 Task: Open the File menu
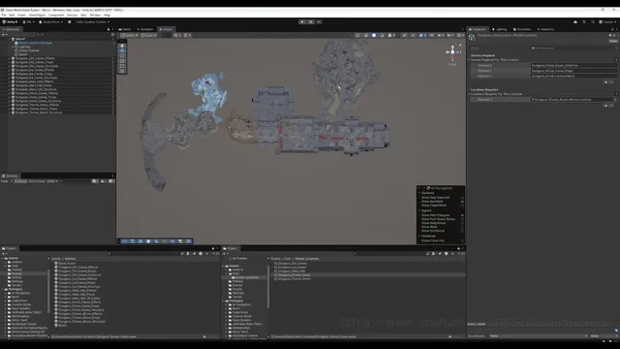pos(4,16)
